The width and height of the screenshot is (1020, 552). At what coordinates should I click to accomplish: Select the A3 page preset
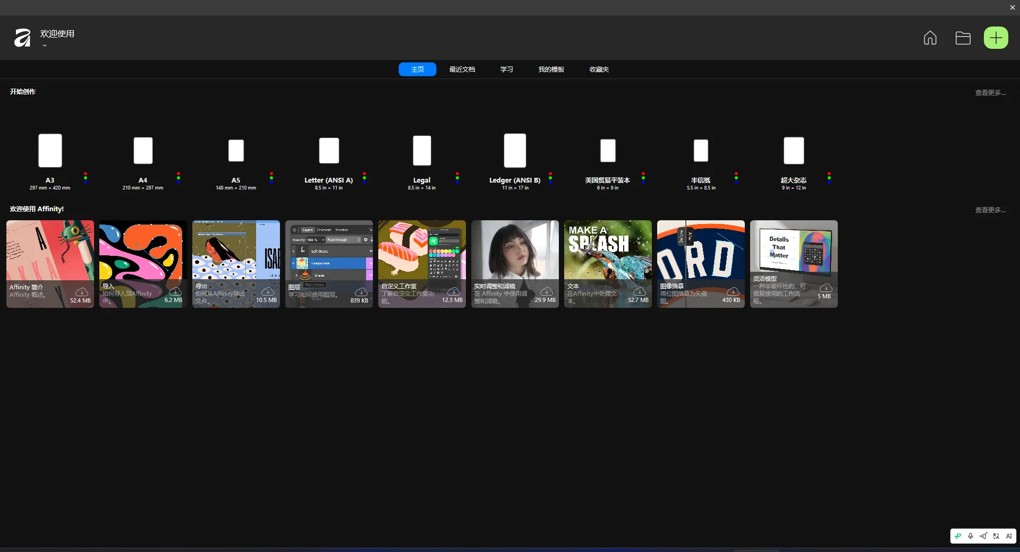(x=50, y=151)
